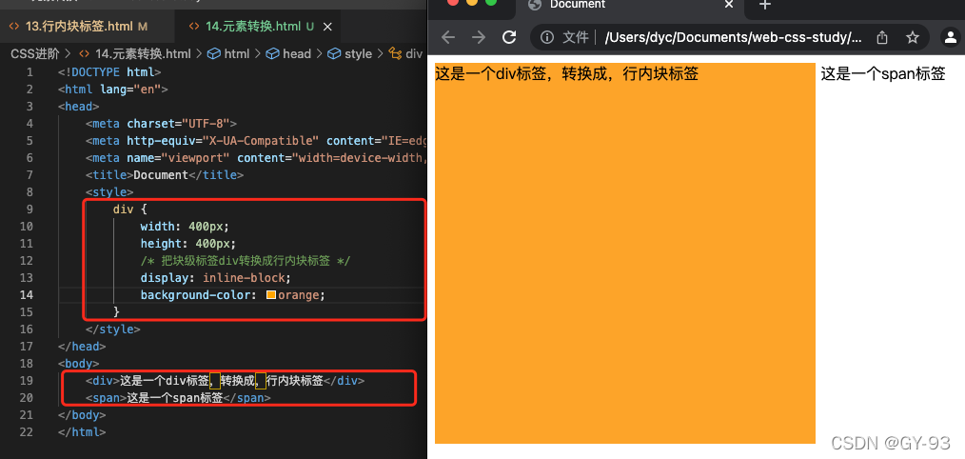
Task: Click line number 9 in gutter
Action: [x=30, y=210]
